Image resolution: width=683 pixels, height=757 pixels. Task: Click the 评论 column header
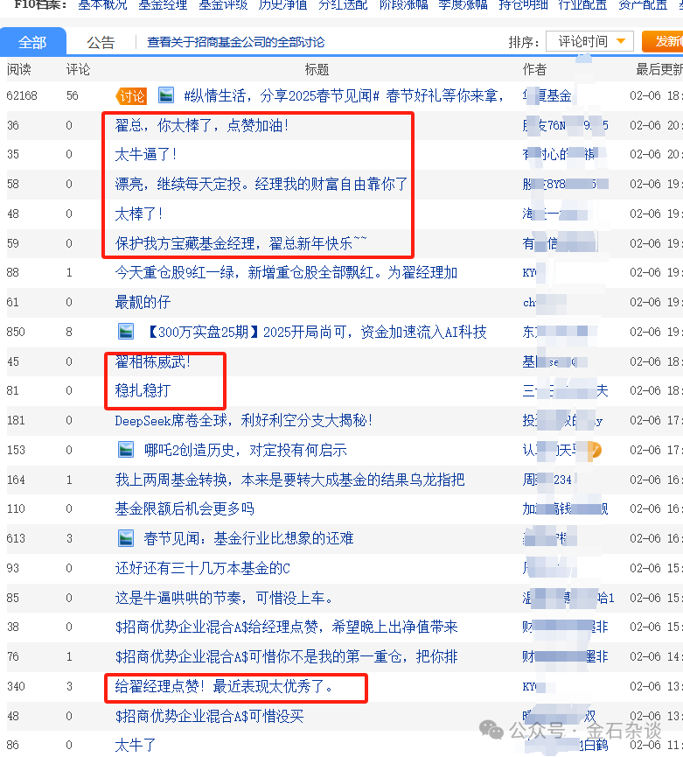tap(78, 69)
